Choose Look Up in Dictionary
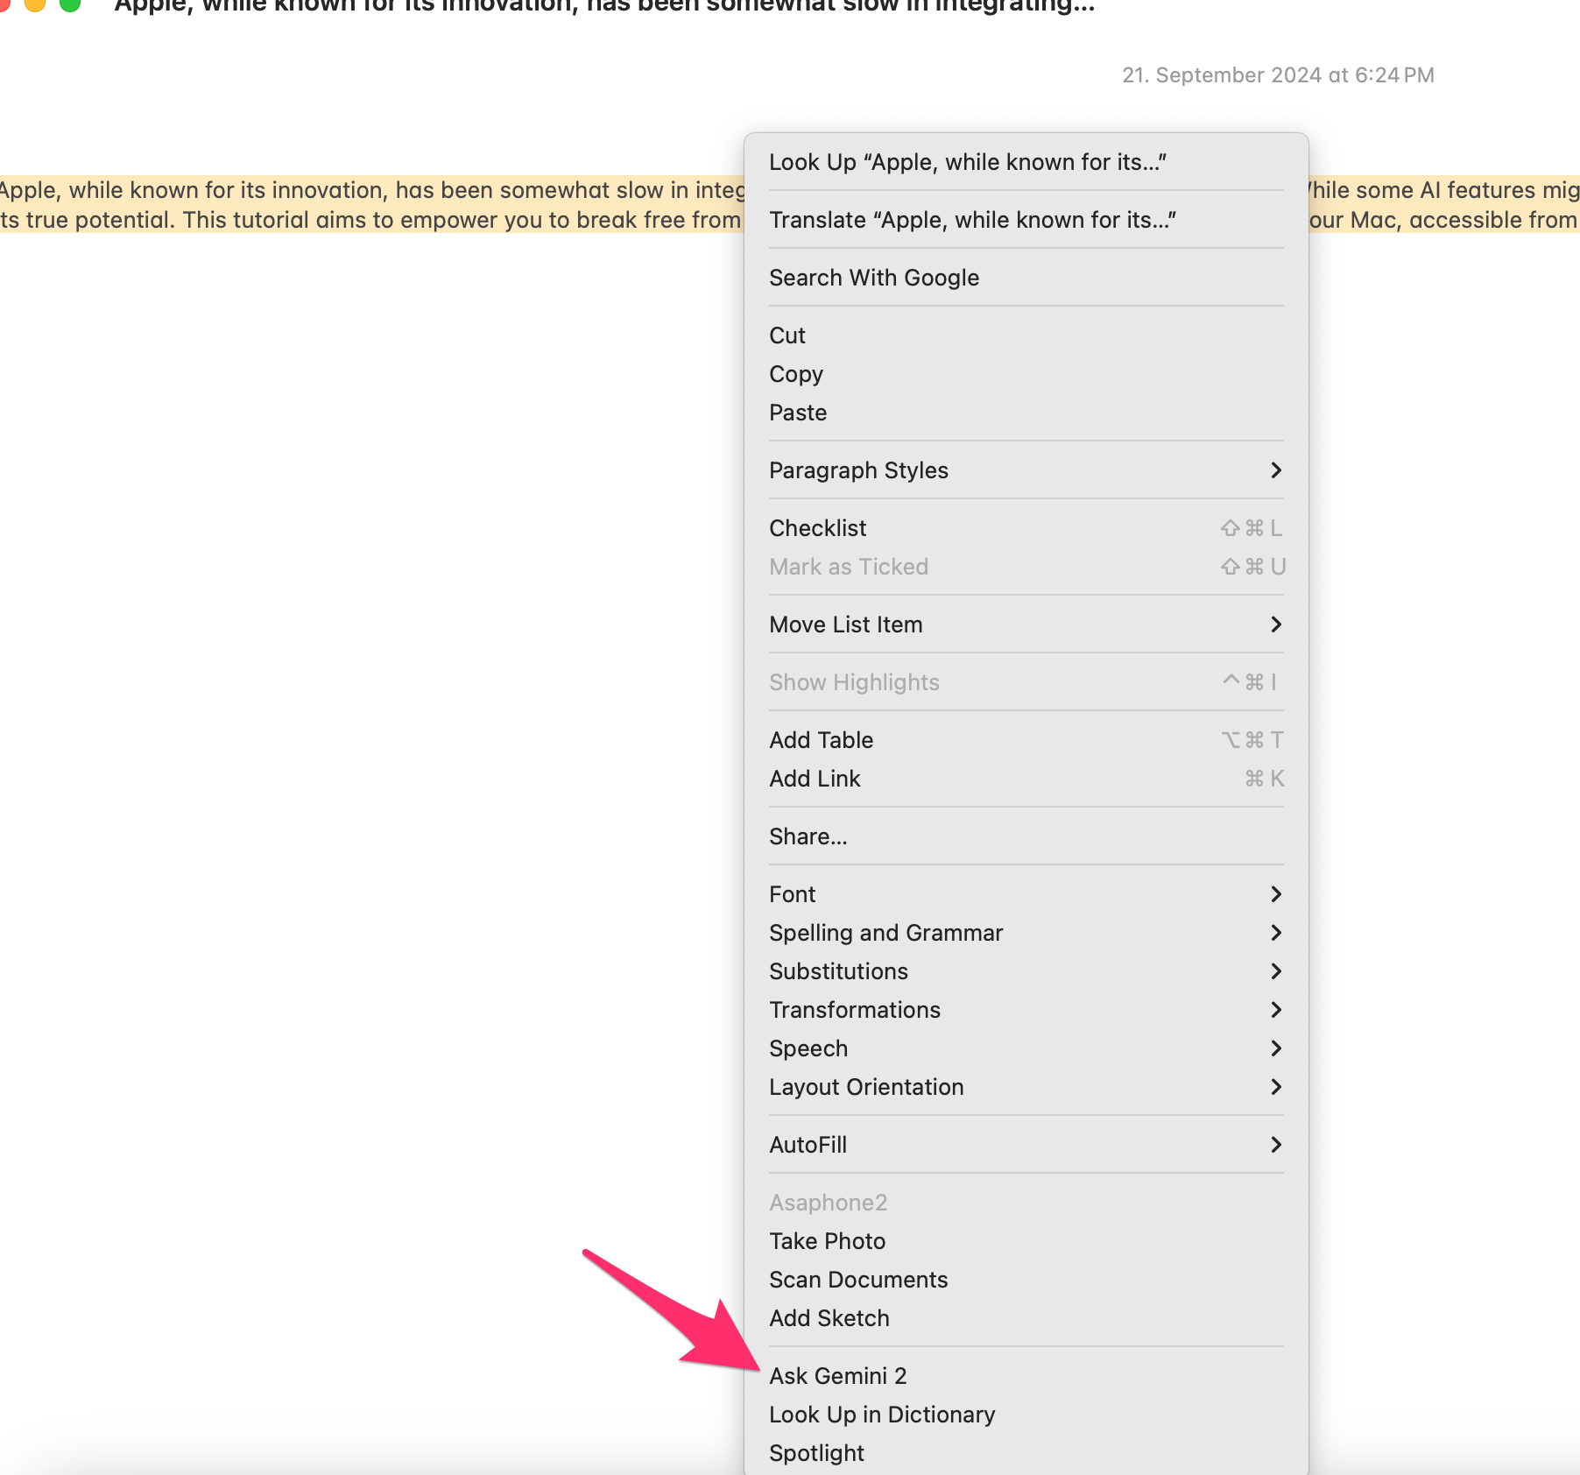1580x1475 pixels. click(x=1026, y=1415)
